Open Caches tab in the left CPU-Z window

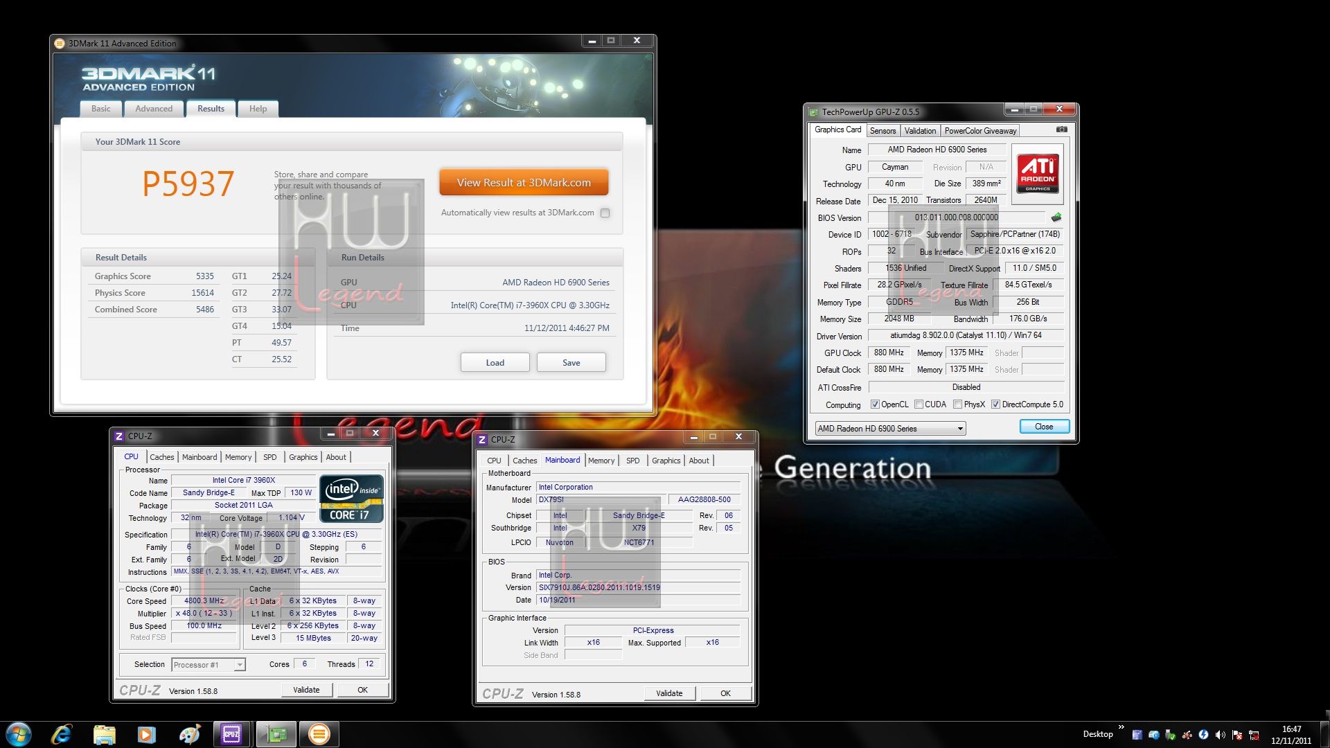click(161, 457)
